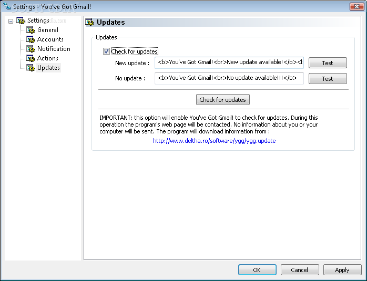Click the IMPORTANT notice paragraph

(x=209, y=124)
